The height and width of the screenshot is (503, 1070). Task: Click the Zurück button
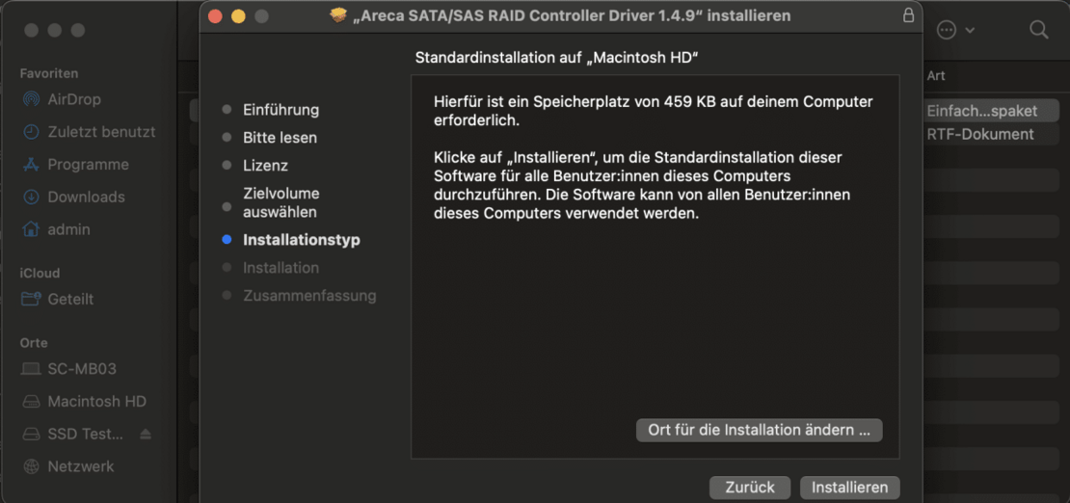pyautogui.click(x=749, y=487)
